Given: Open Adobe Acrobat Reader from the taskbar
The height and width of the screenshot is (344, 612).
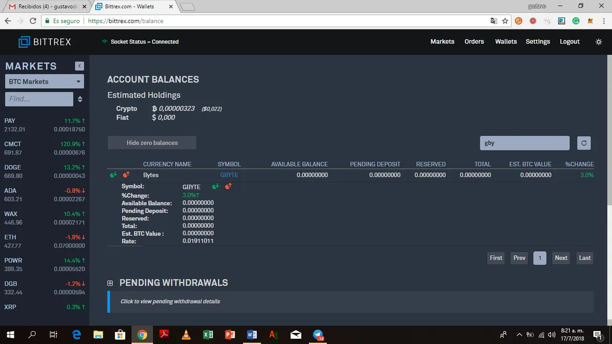Looking at the screenshot, I should coord(164,334).
